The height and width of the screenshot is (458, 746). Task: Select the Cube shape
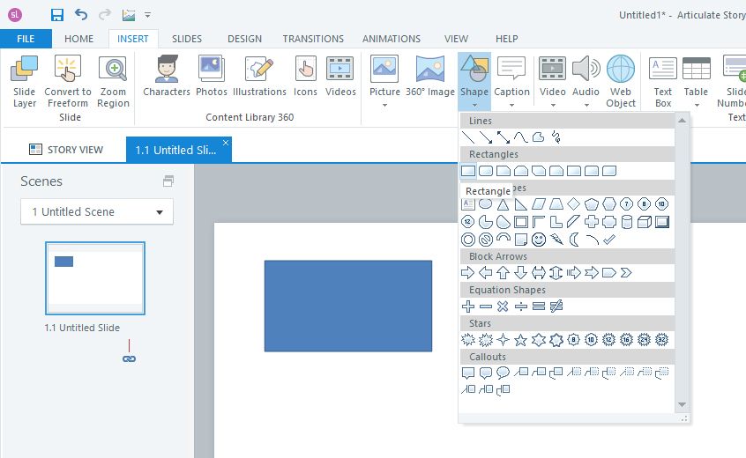pos(645,222)
